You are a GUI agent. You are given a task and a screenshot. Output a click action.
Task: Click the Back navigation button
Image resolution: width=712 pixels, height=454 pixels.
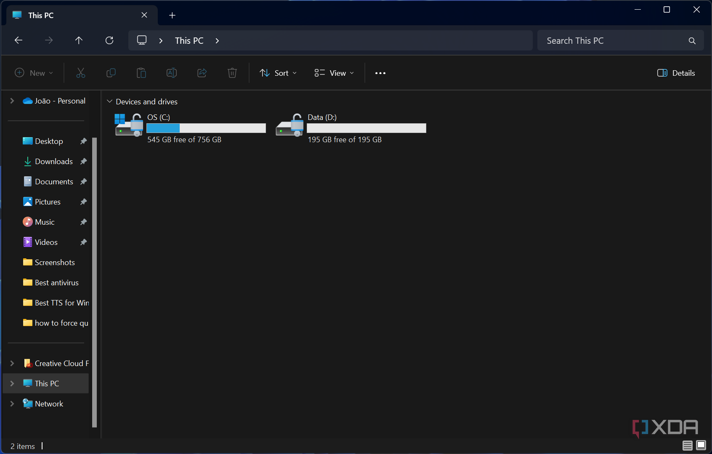coord(18,40)
